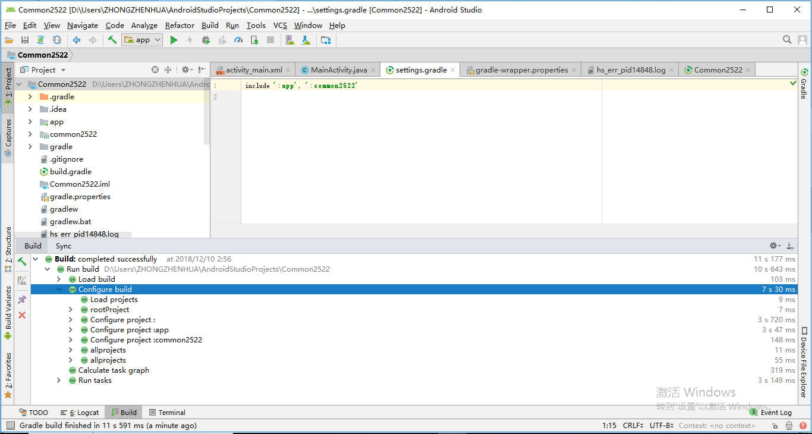Viewport: 812px width, 434px height.
Task: Click the build panel's green hammer icon
Action: tap(22, 262)
